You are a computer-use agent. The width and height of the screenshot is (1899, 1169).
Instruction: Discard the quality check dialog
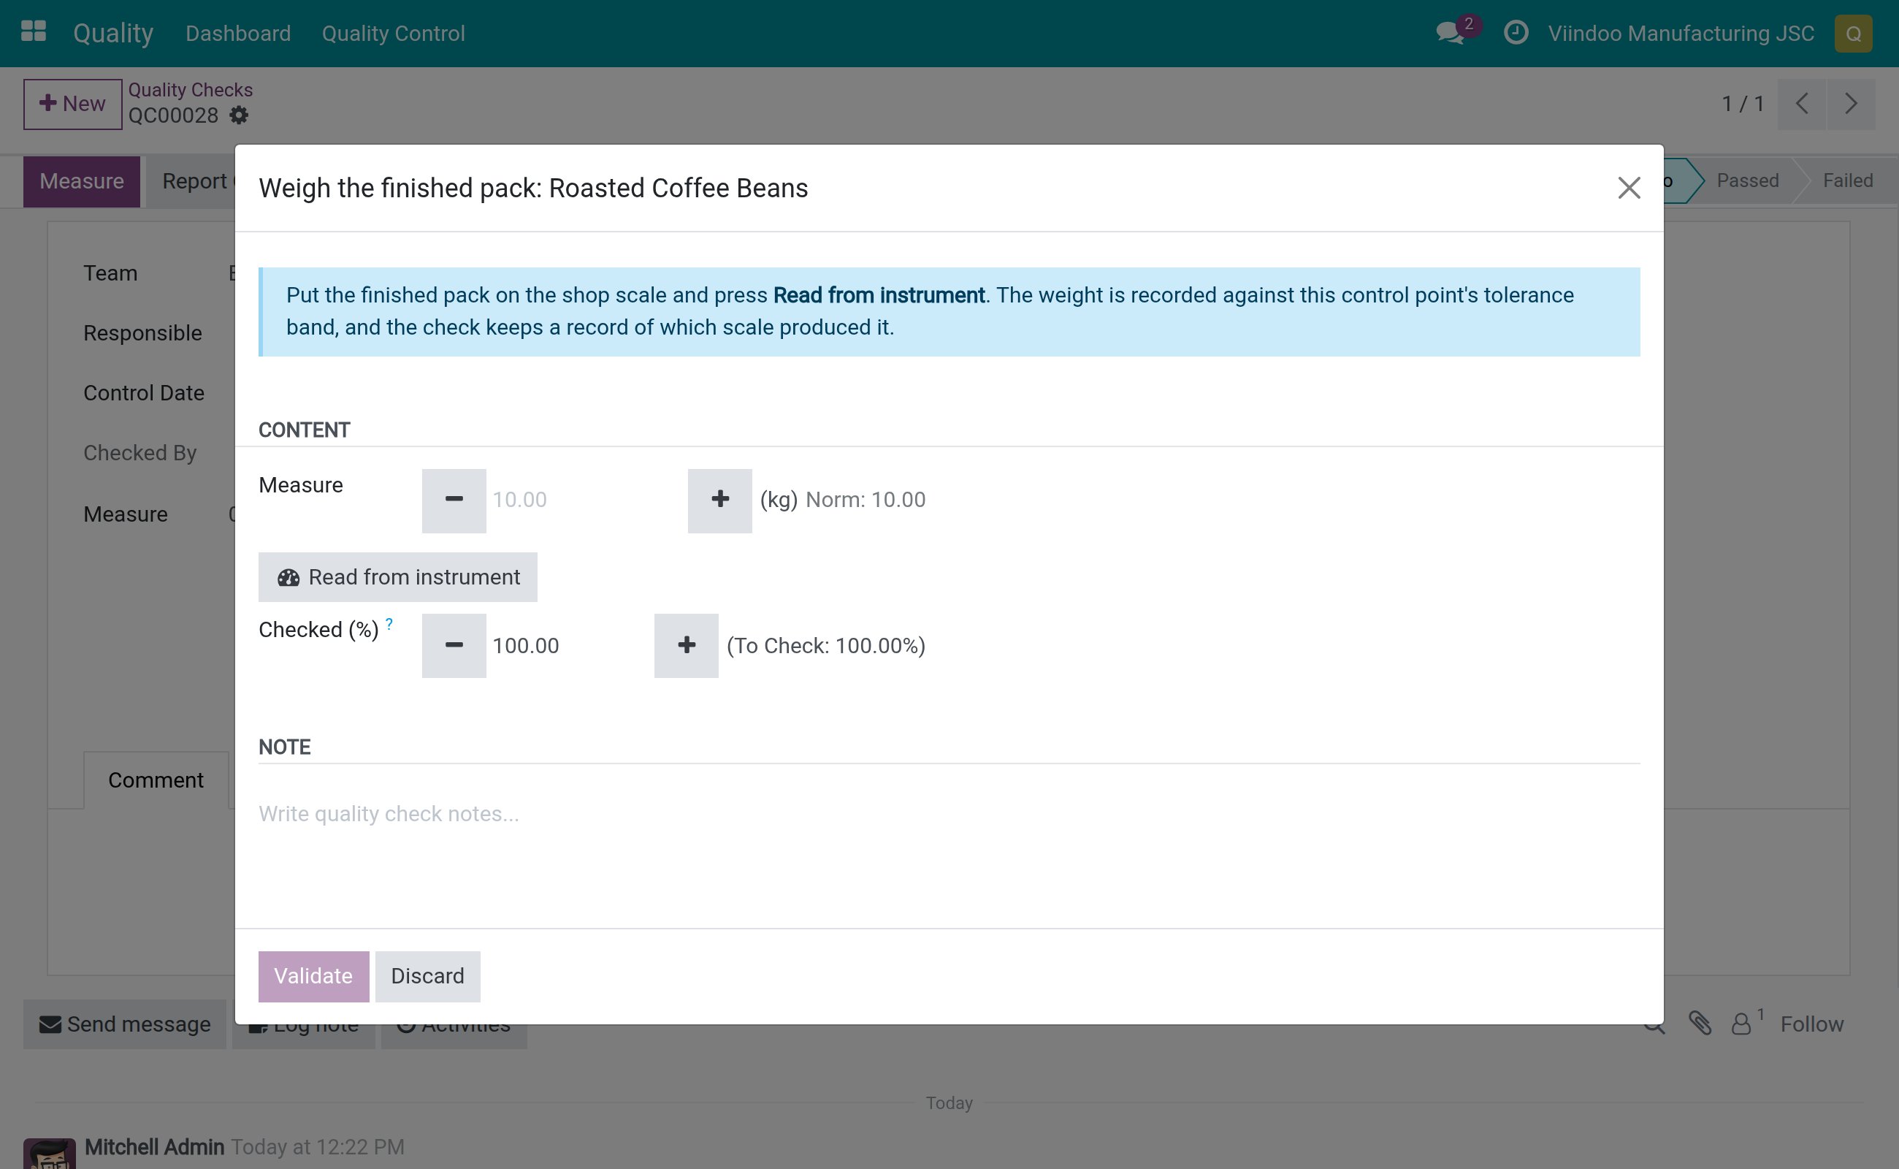427,975
